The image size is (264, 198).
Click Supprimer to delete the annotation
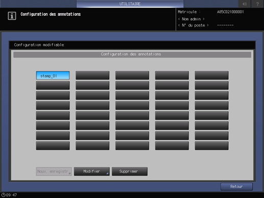click(130, 171)
